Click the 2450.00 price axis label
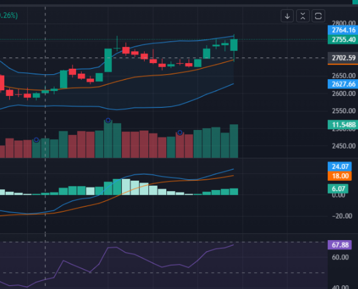The image size is (358, 289). (343, 146)
